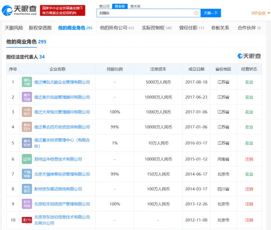271x230 pixels.
Task: Click the red JD 京东世纪 logo icon
Action: pyautogui.click(x=27, y=220)
